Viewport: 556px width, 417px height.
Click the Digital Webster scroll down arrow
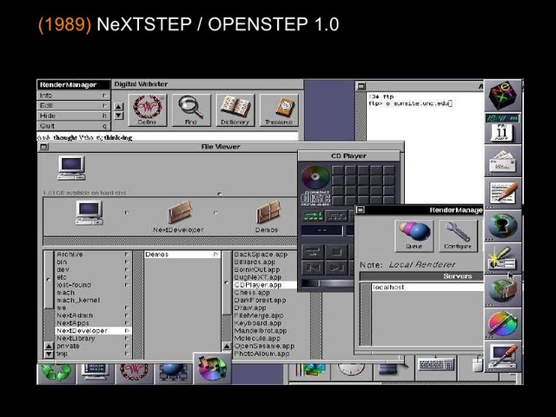(x=119, y=116)
